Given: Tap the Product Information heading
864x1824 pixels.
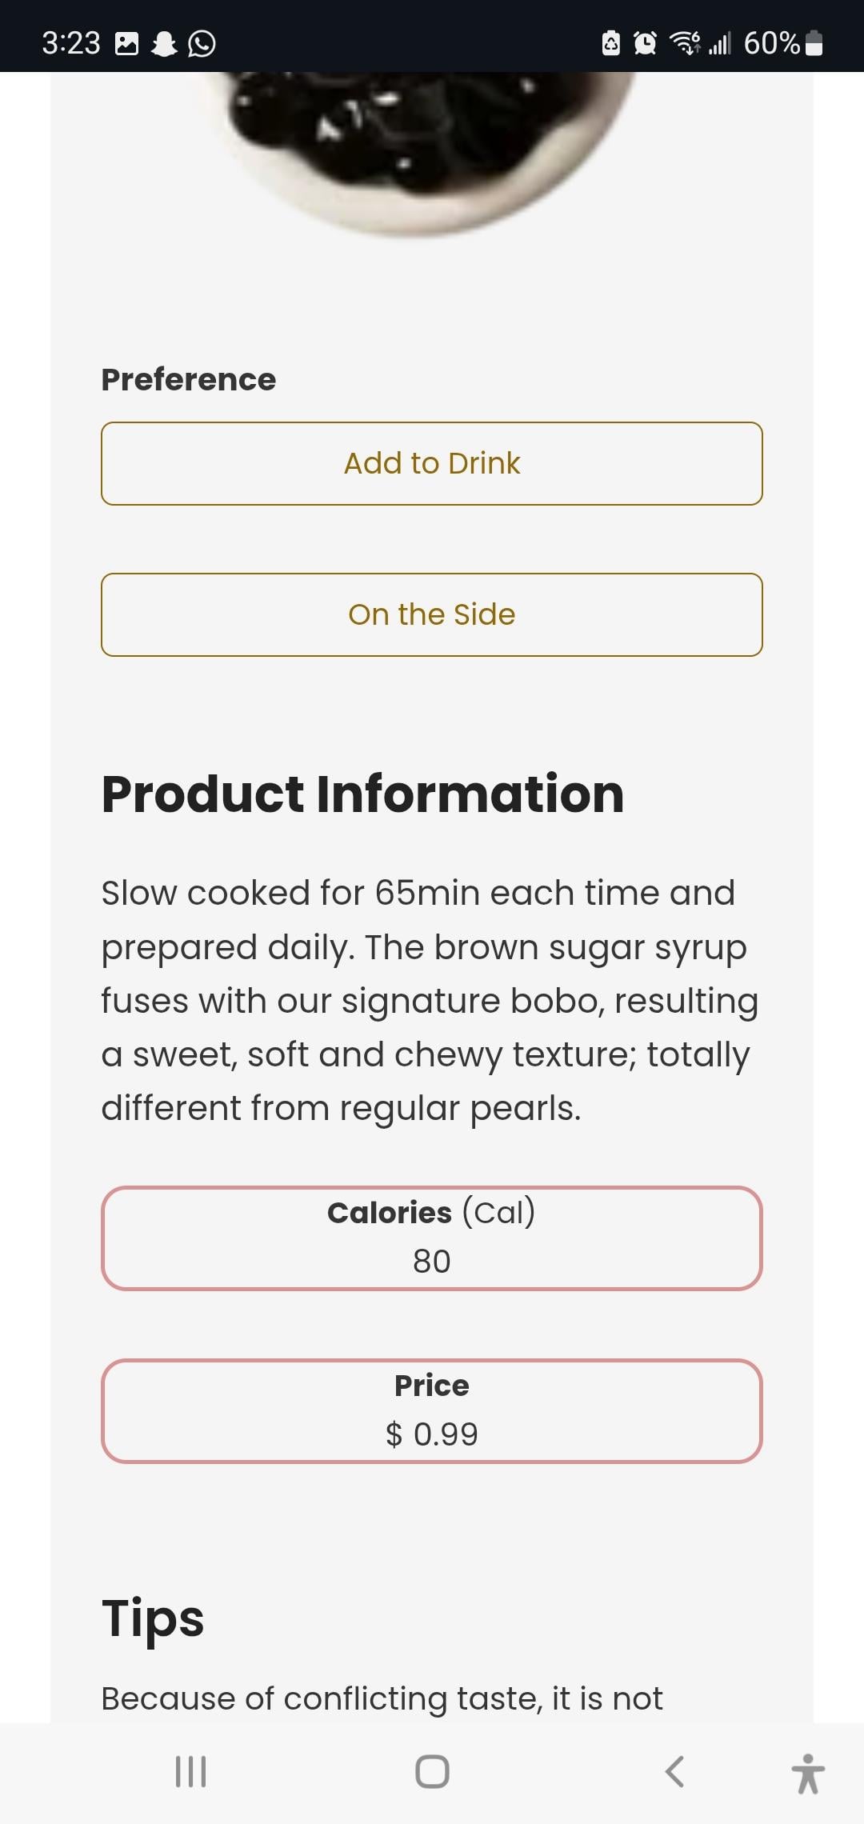Looking at the screenshot, I should [362, 794].
